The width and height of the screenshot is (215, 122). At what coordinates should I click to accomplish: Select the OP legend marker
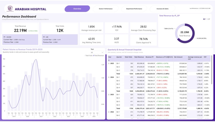(207, 19)
